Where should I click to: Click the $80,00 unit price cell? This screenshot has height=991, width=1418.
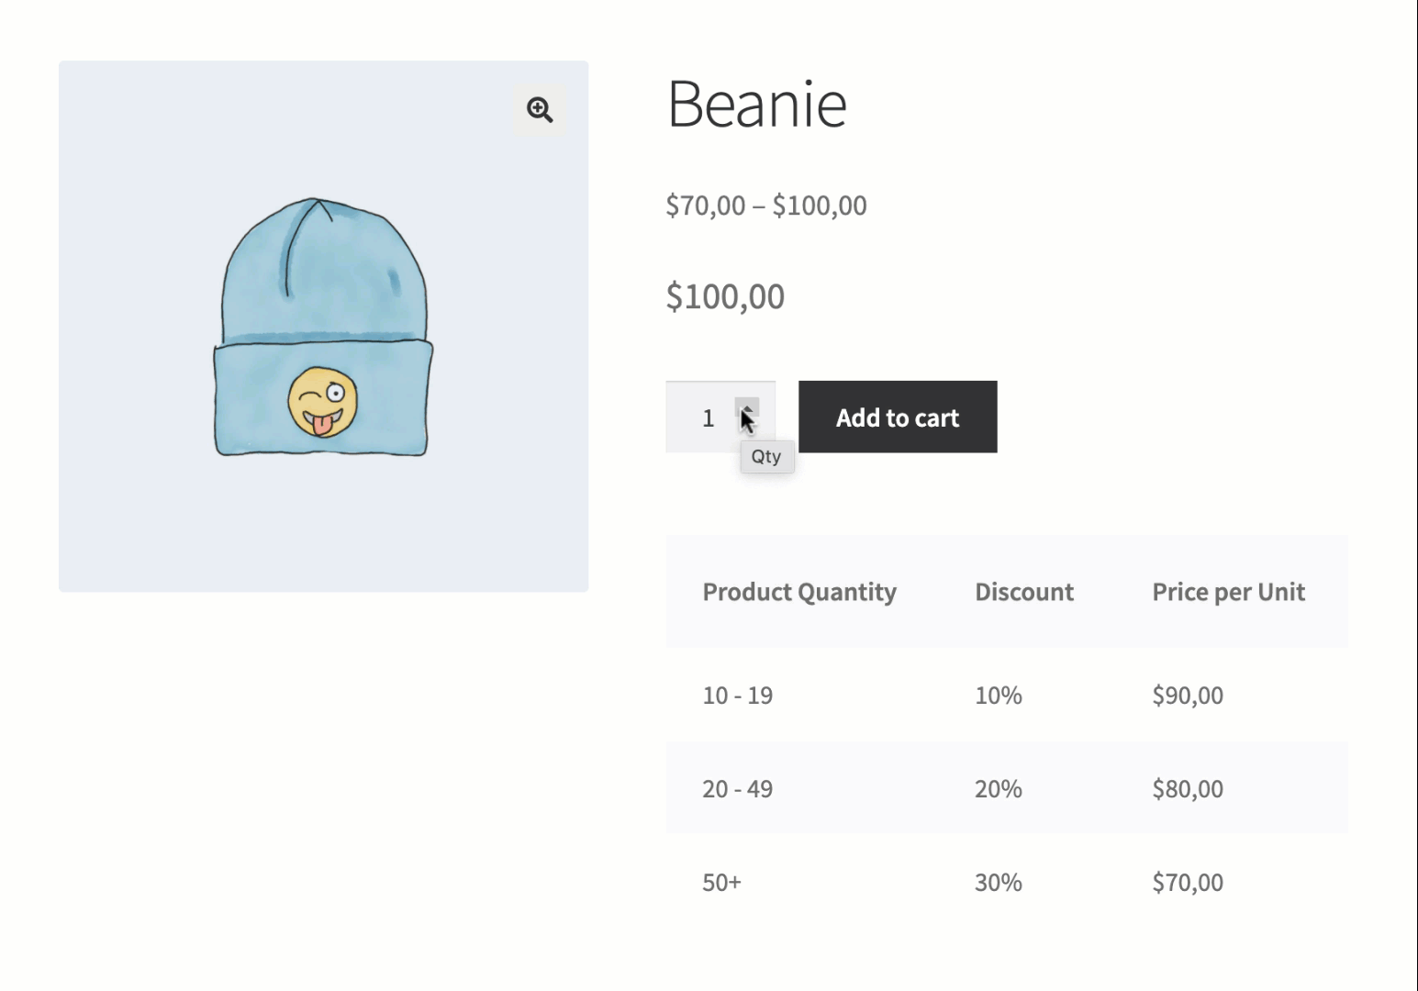[x=1187, y=789]
